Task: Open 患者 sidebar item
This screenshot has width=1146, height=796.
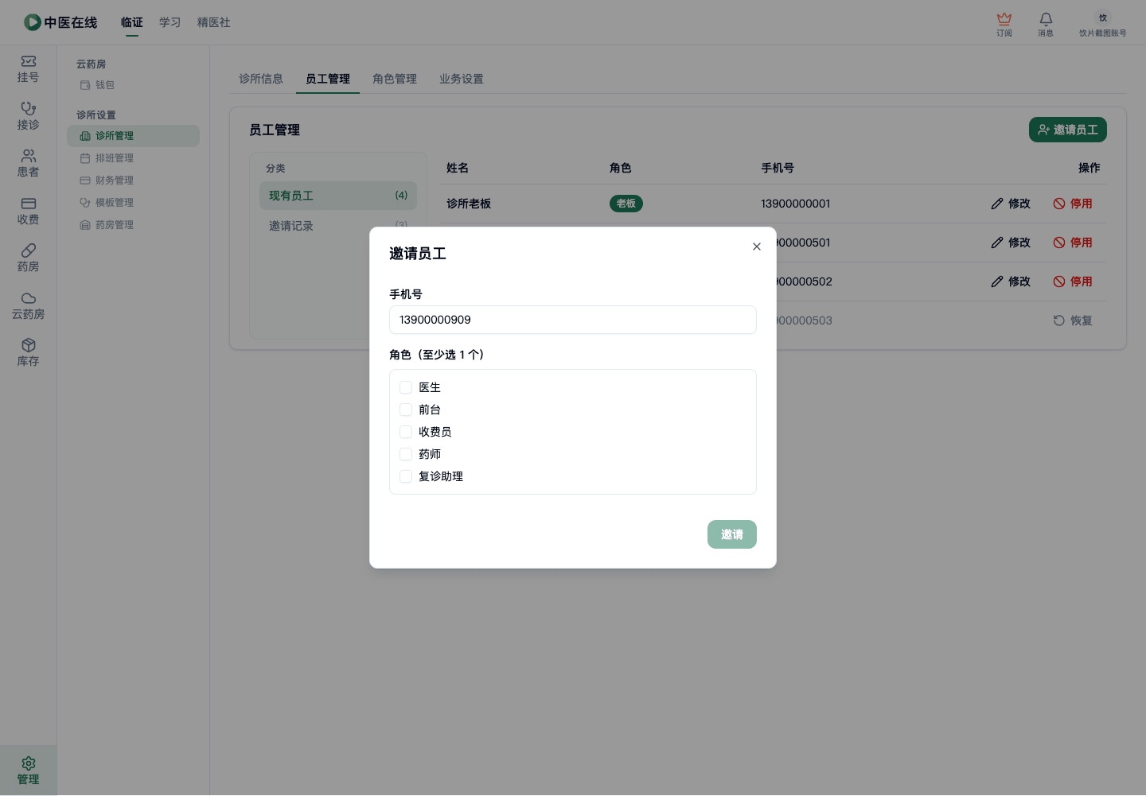Action: pos(29,164)
